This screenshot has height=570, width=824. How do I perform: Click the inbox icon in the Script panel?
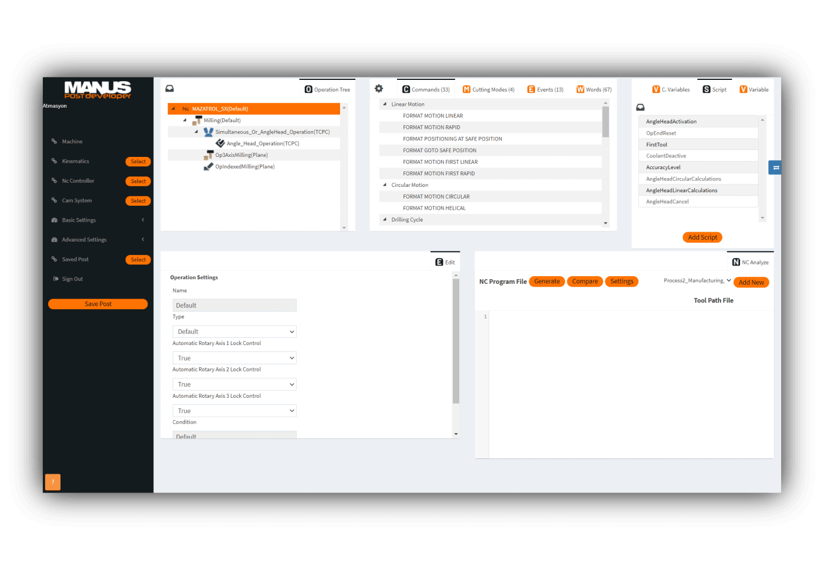tap(640, 107)
